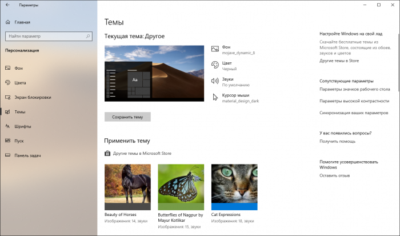Image resolution: width=400 pixels, height=236 pixels.
Task: Focus the Найти параметр search field
Action: [x=49, y=36]
